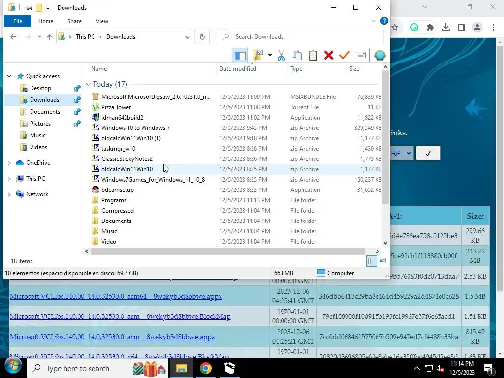Click the checkmark submit button on webpage
The width and height of the screenshot is (504, 378).
[x=428, y=154]
